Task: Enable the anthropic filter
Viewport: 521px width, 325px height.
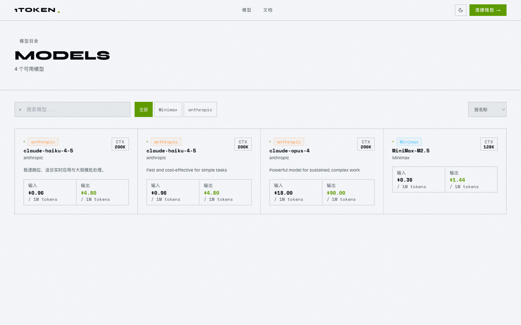Action: coord(200,109)
